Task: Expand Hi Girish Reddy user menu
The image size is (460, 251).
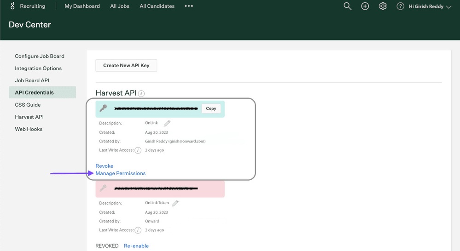Action: pos(430,6)
